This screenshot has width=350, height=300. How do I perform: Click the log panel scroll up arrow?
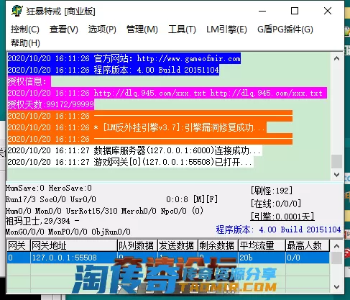336,58
